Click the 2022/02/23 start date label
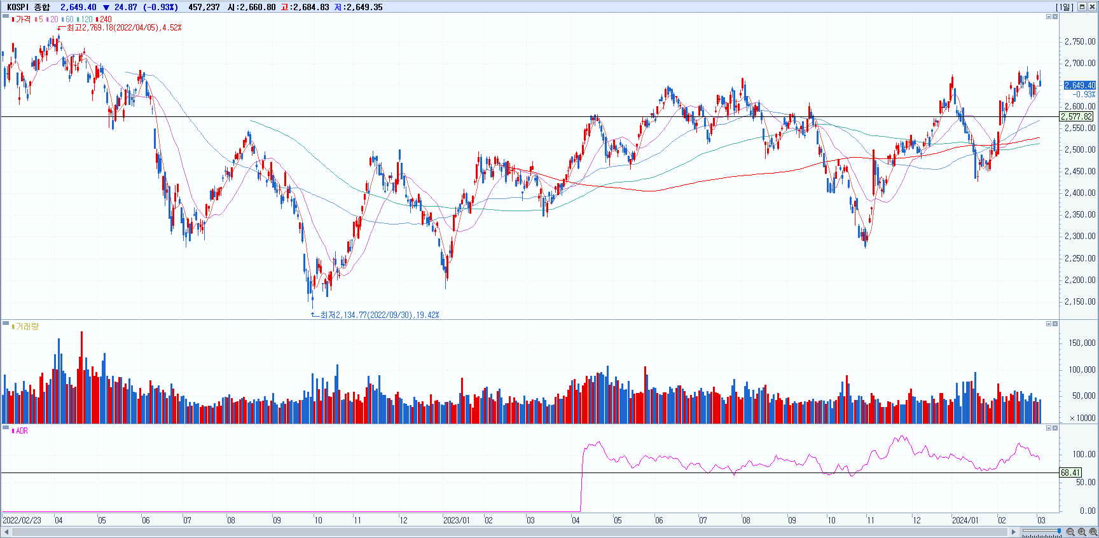This screenshot has width=1099, height=538. 22,520
